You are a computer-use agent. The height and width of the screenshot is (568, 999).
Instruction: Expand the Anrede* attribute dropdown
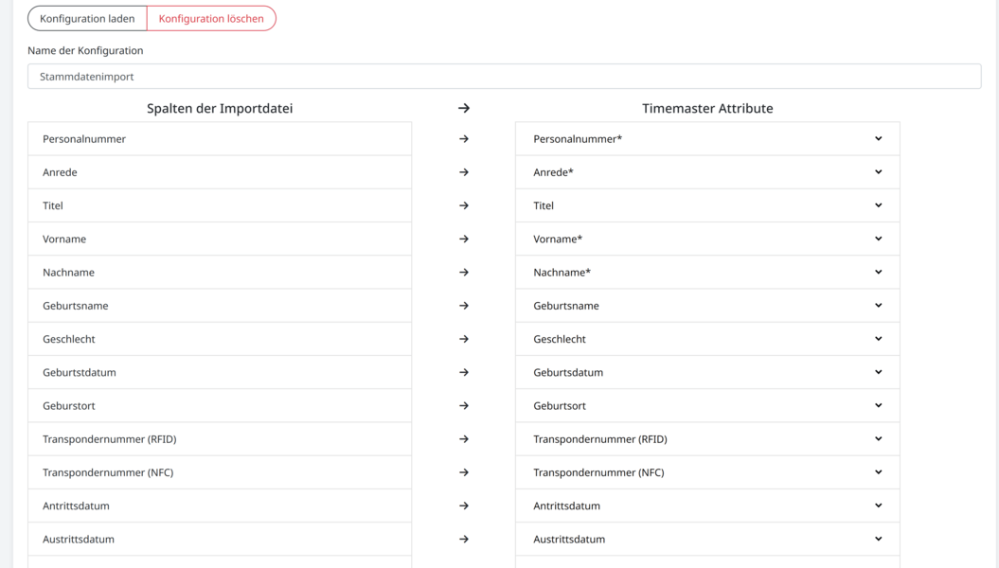(x=706, y=172)
